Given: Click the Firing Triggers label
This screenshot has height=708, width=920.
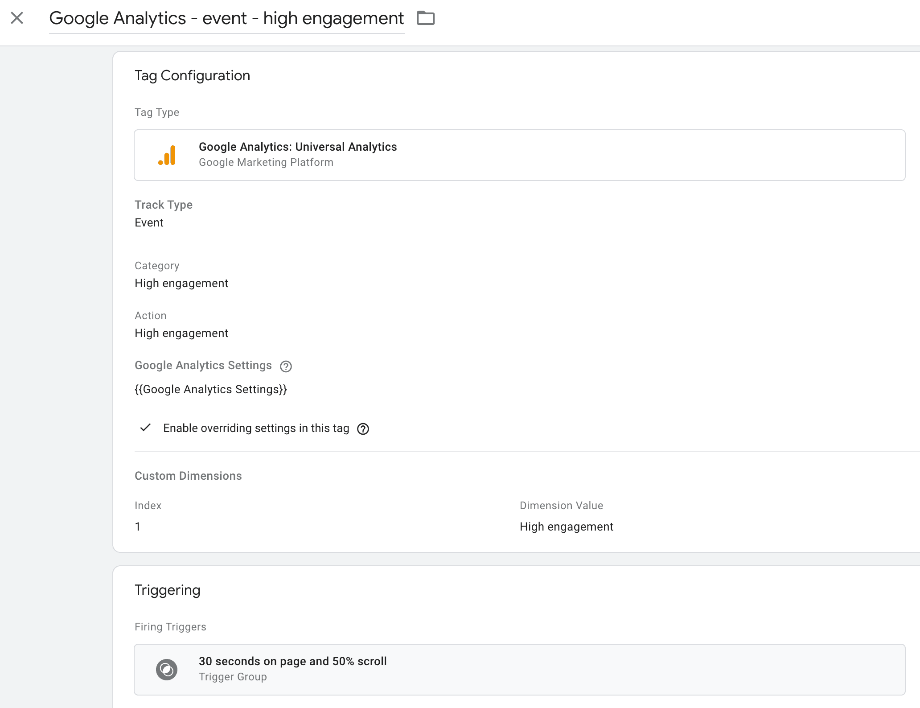Looking at the screenshot, I should (x=170, y=627).
